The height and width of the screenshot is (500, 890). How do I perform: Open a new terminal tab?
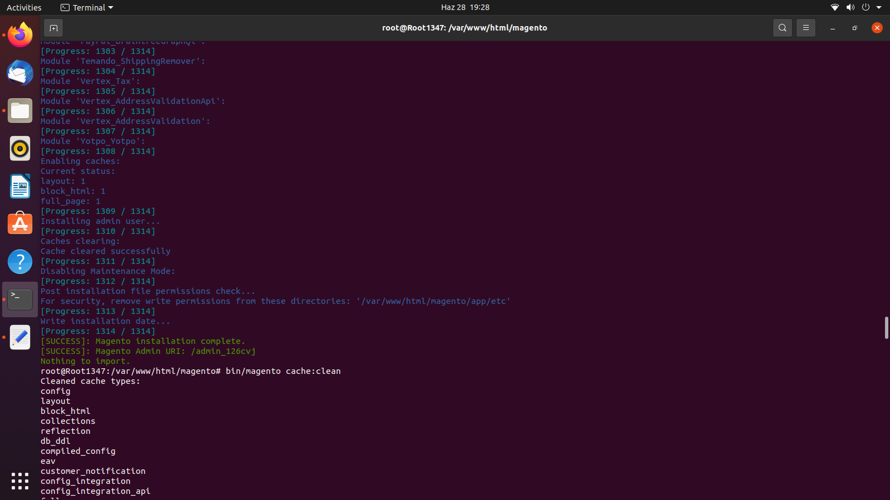53,28
